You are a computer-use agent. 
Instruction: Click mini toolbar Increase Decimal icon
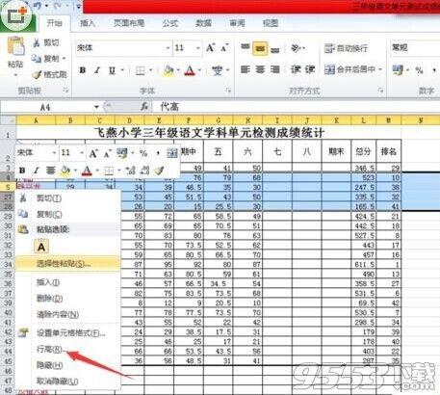click(130, 171)
